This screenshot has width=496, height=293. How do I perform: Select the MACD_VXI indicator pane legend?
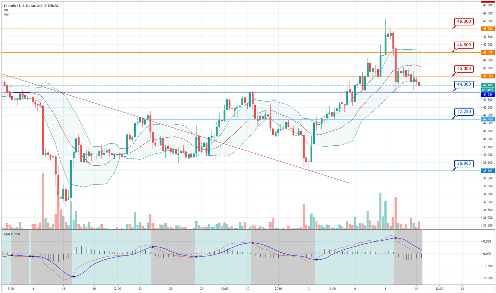click(x=12, y=235)
